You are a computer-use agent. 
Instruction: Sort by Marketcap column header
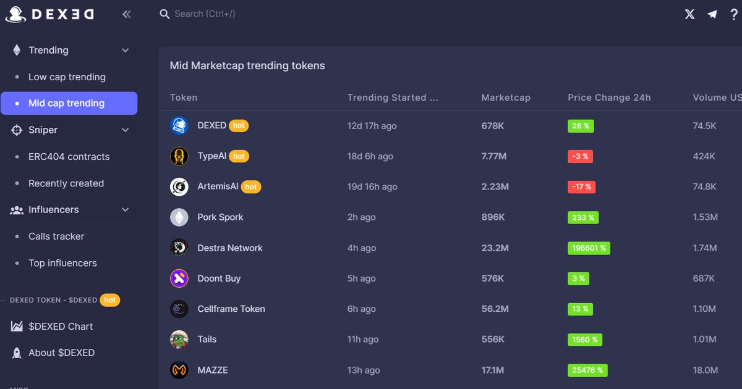tap(506, 98)
